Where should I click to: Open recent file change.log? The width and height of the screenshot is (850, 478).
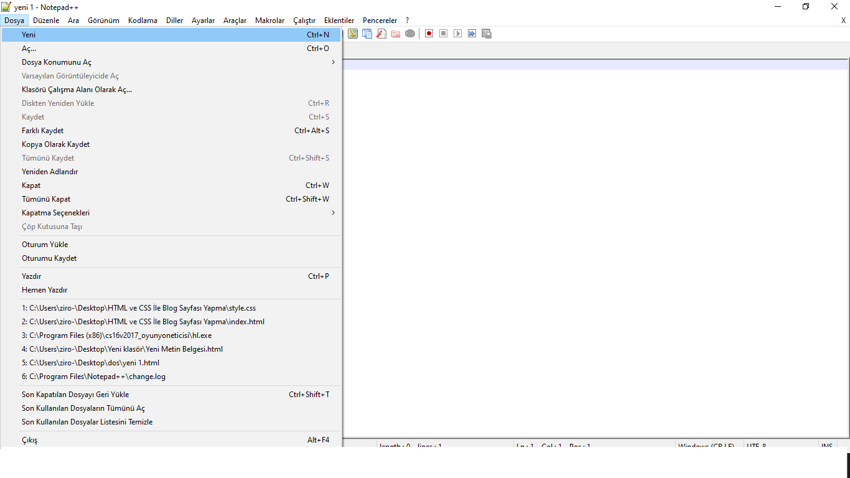click(x=171, y=377)
